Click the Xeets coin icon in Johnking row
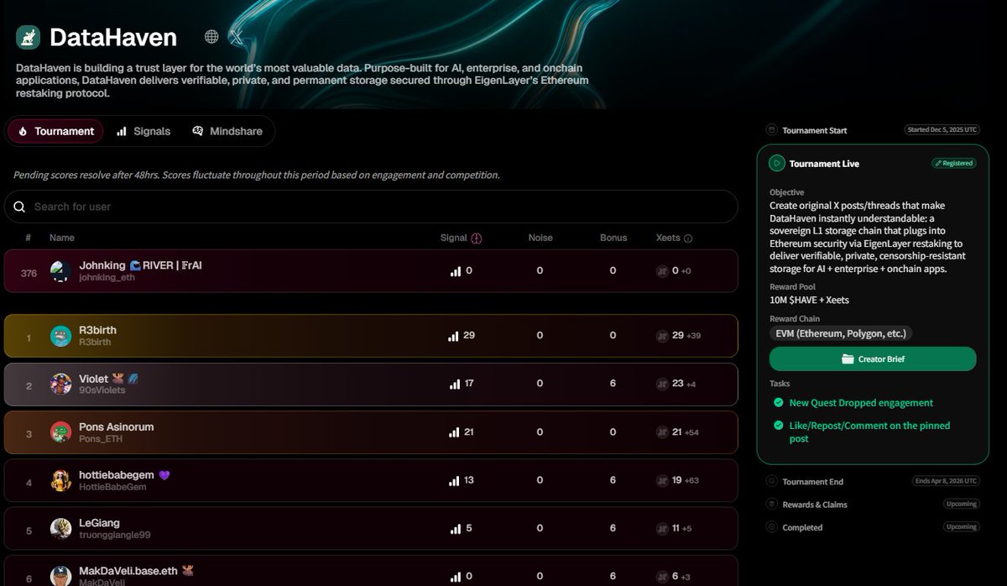Screen dimensions: 1007x586 tap(662, 271)
